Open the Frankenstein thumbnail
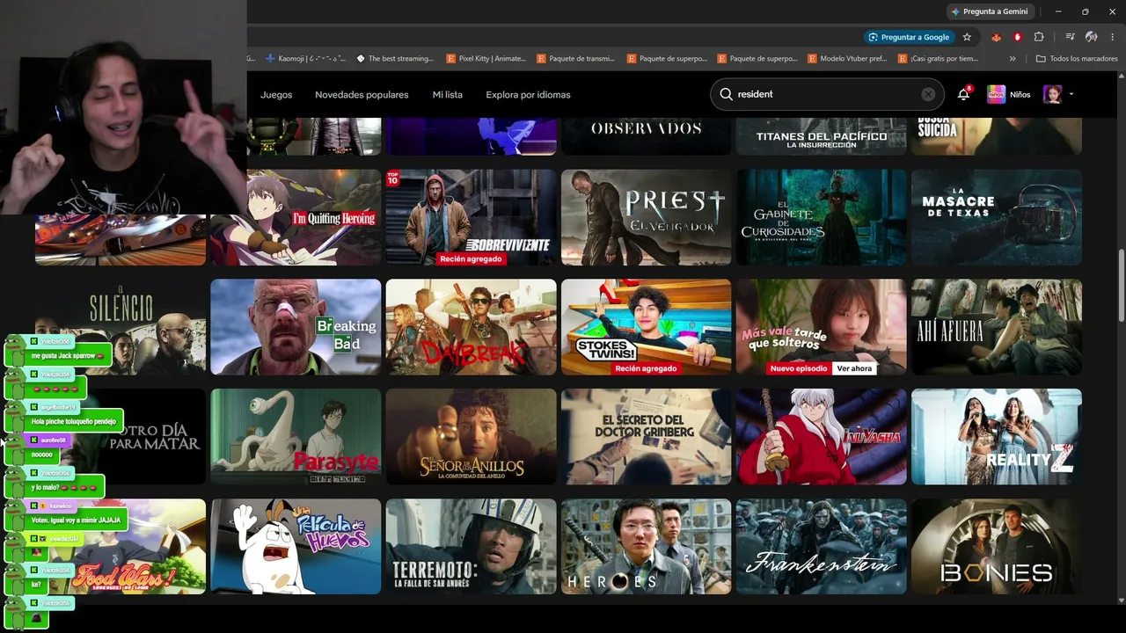The height and width of the screenshot is (633, 1126). 821,547
